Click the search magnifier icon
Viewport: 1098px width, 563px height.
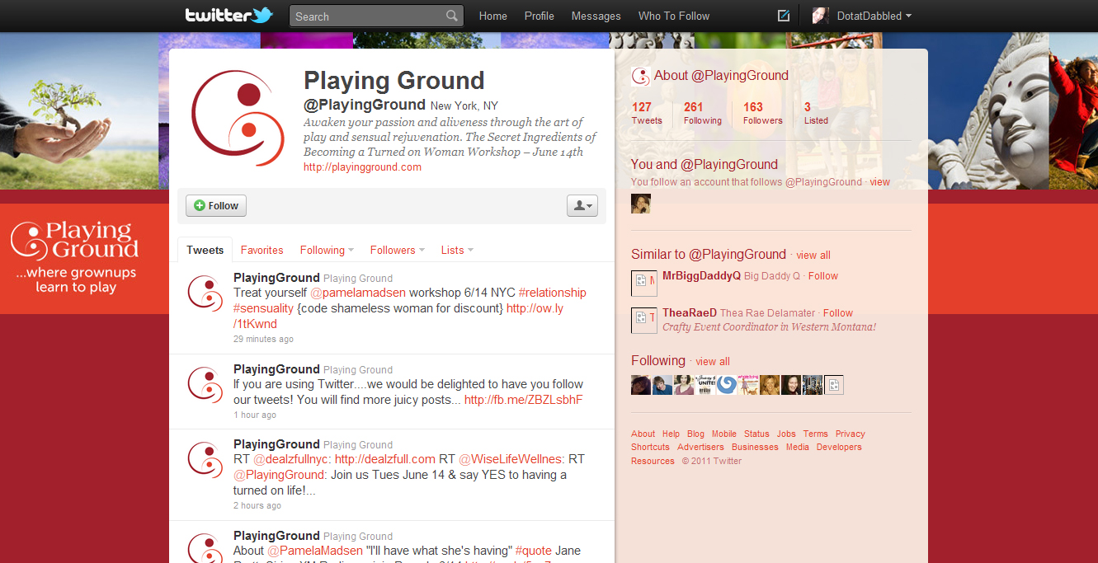point(451,16)
